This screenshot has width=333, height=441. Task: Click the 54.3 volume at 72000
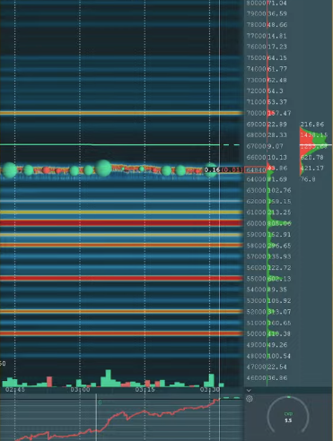(276, 91)
